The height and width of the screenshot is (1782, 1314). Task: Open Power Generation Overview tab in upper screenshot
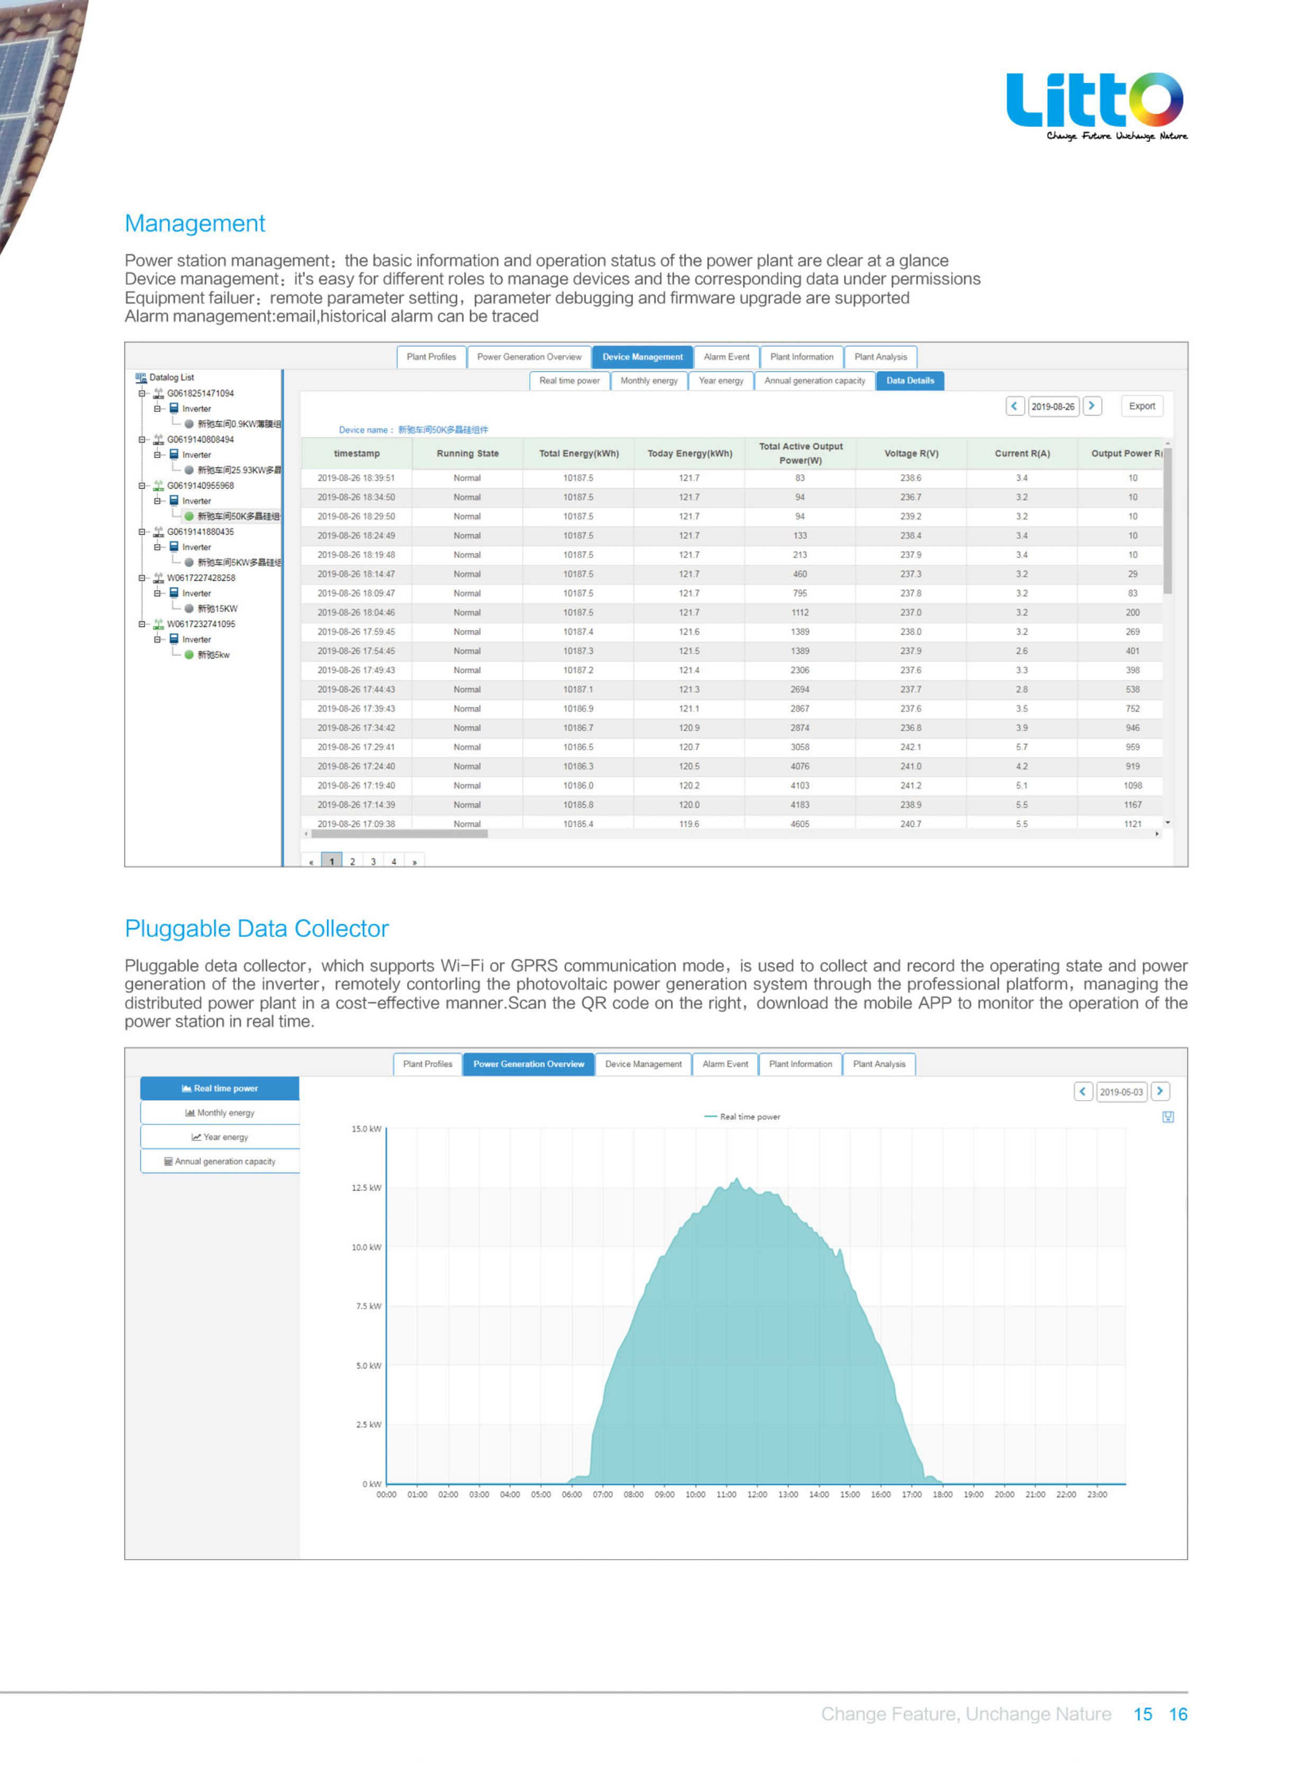pos(529,357)
